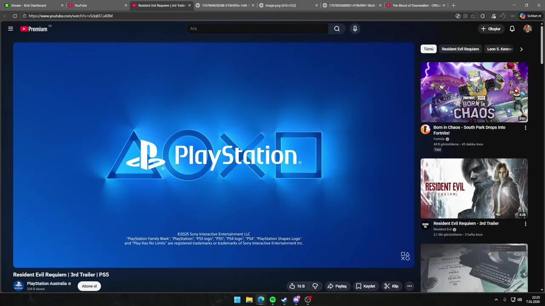The width and height of the screenshot is (545, 306).
Task: Click the Paylaş share button
Action: click(337, 286)
